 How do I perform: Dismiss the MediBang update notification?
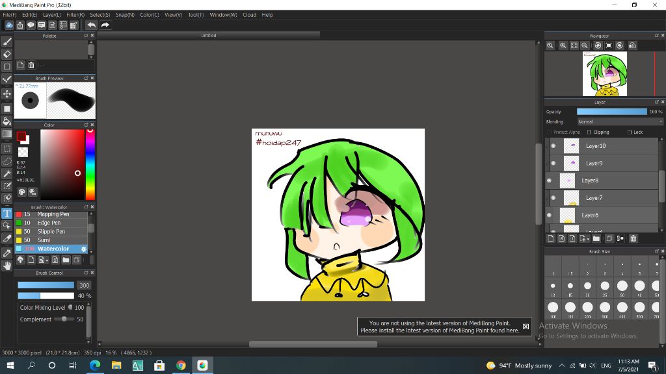(526, 327)
